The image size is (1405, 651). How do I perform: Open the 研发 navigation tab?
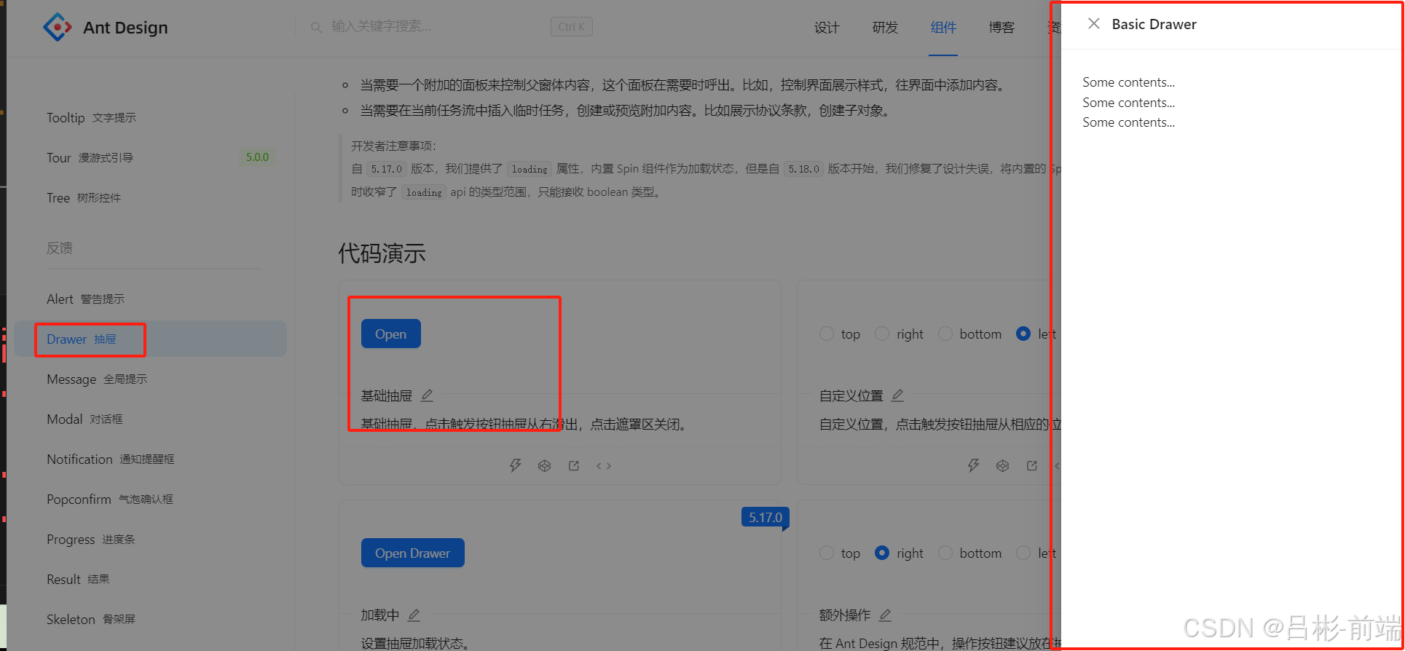(x=885, y=28)
